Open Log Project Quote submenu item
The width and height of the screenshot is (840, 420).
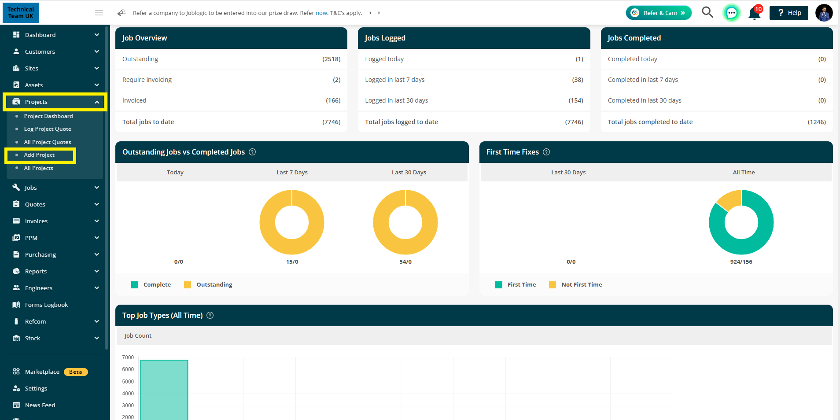(x=48, y=129)
